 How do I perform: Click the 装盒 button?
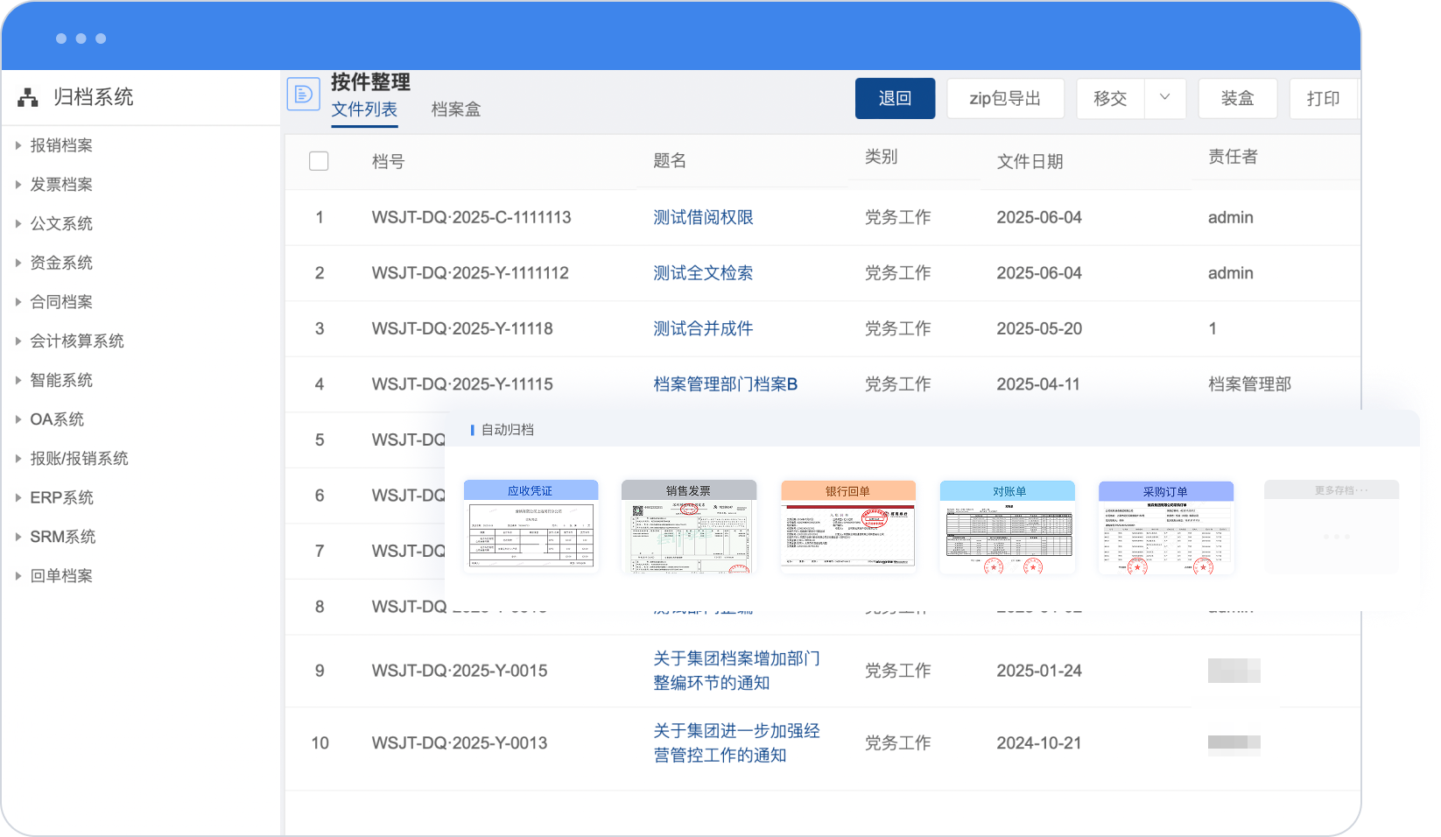[x=1238, y=98]
